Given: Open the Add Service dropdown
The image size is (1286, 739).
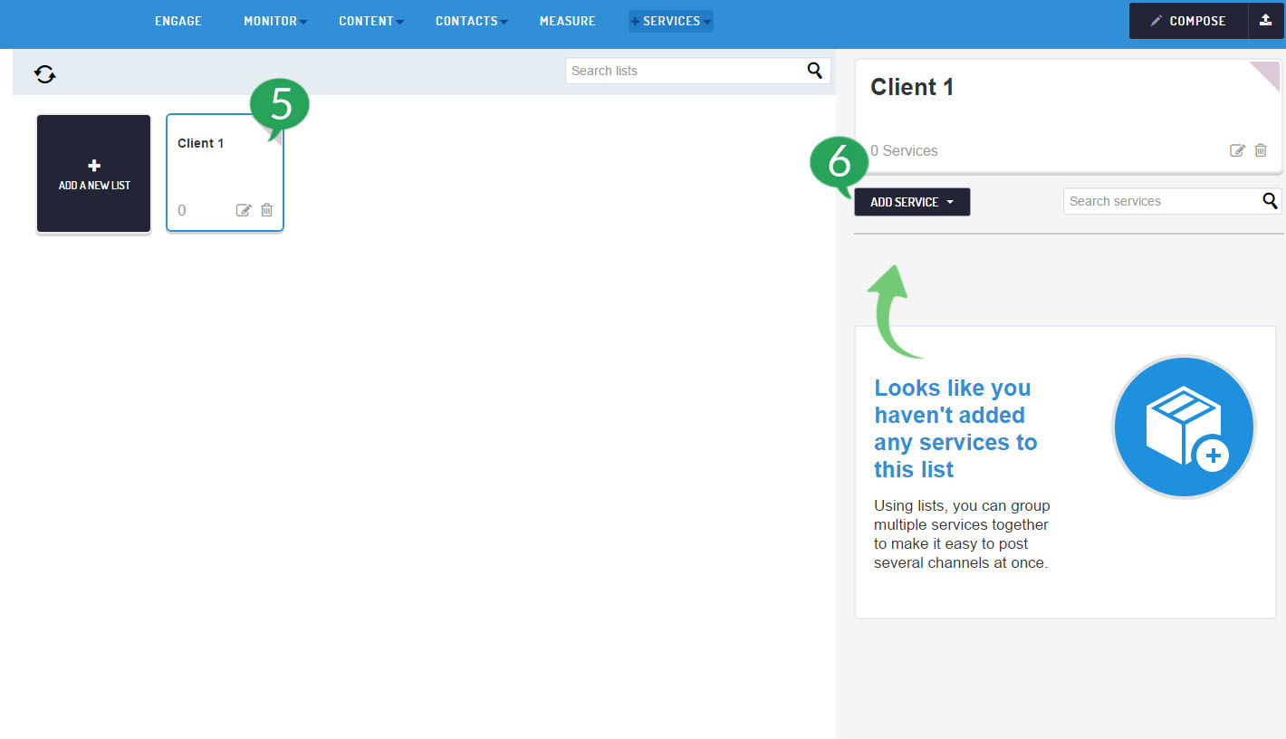Looking at the screenshot, I should (x=912, y=202).
